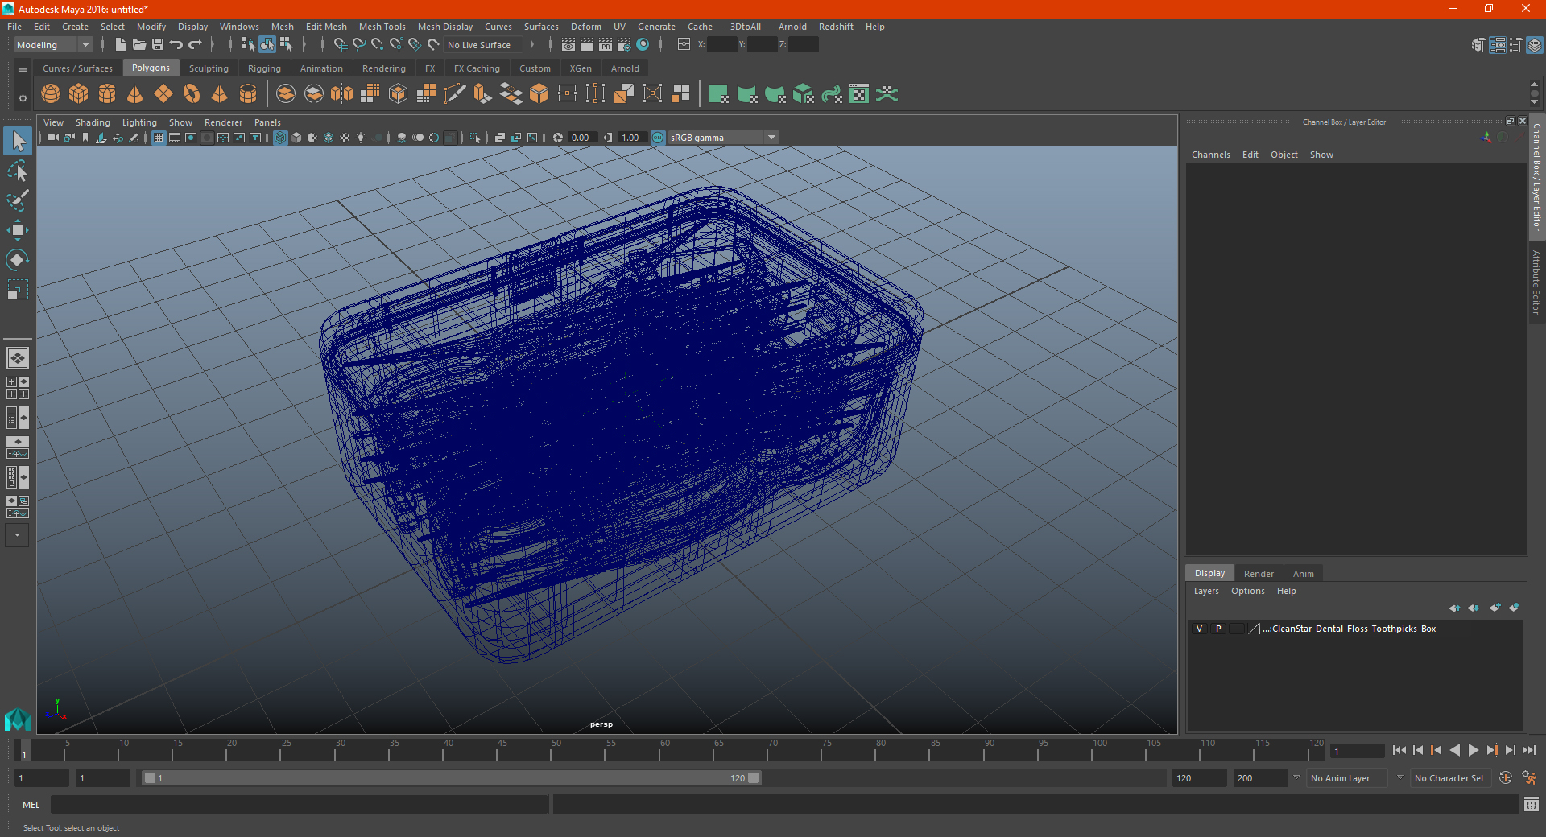Screen dimensions: 1546x837
Task: Toggle playback P box for CleanStar layer
Action: 1218,629
